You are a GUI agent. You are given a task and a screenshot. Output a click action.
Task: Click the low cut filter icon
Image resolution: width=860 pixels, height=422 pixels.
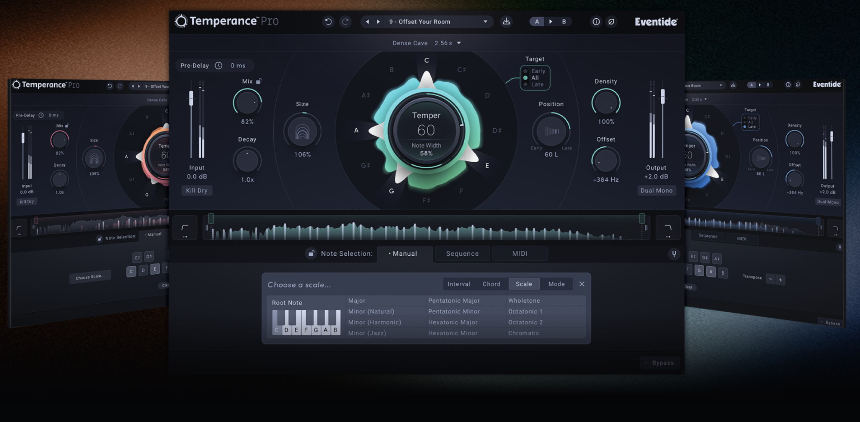pos(185,228)
